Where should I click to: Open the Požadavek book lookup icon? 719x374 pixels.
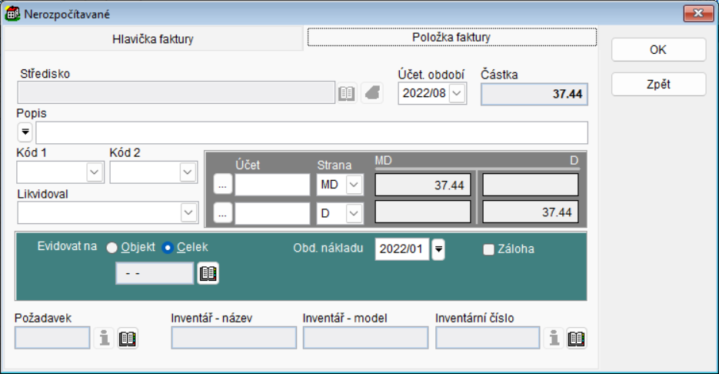(128, 338)
